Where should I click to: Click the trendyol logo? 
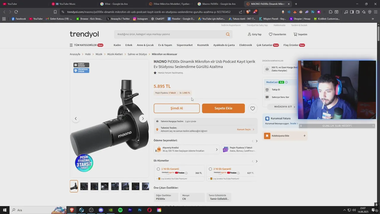click(x=84, y=34)
